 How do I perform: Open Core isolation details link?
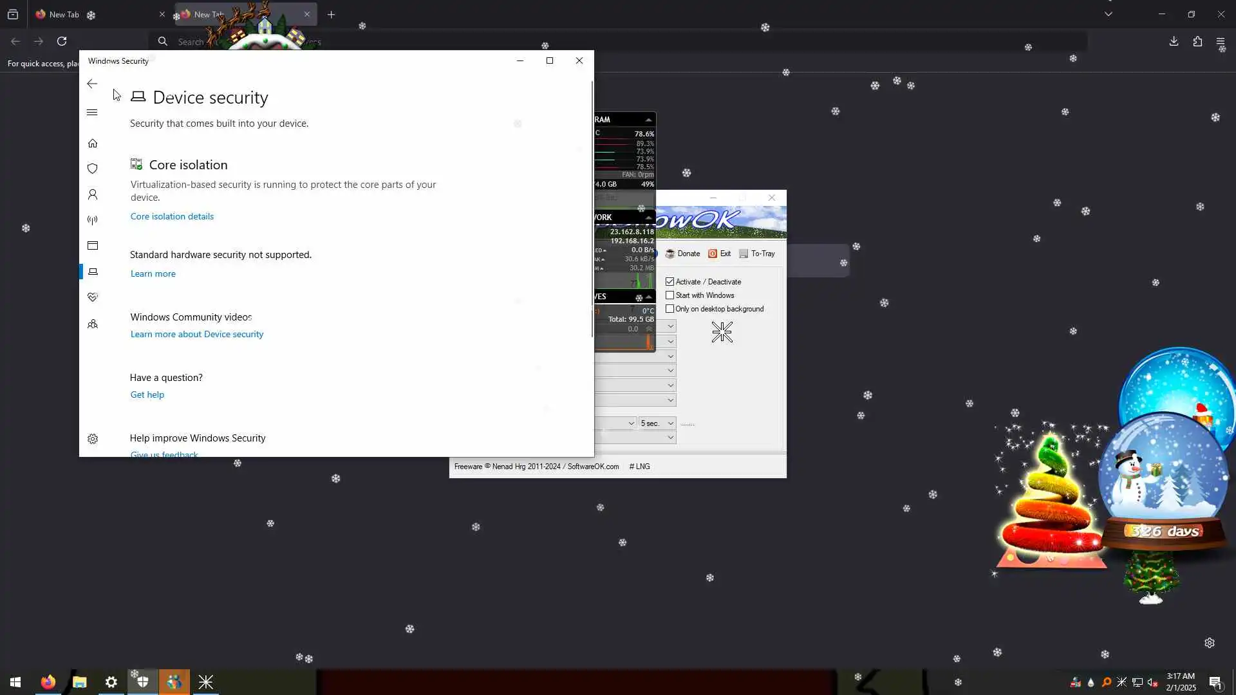coord(172,217)
